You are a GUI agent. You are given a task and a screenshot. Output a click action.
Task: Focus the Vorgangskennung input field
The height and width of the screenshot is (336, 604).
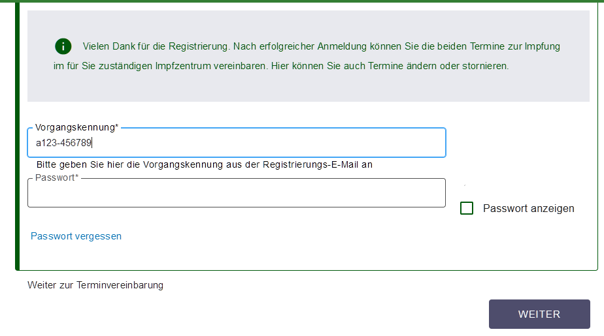237,143
